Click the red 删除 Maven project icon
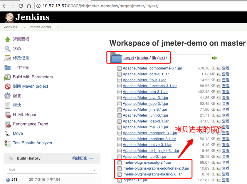This screenshot has height=184, width=247. point(7,86)
